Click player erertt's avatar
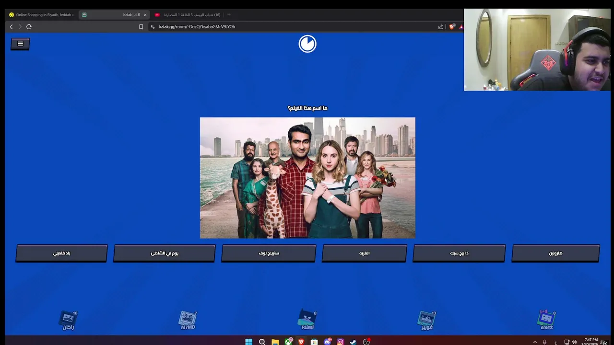Image resolution: width=614 pixels, height=345 pixels. click(546, 318)
